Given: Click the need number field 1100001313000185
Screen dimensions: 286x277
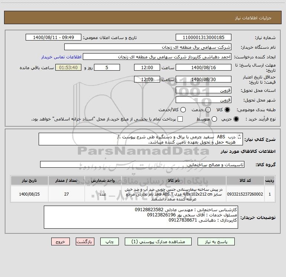Looking at the screenshot, I should (204, 38).
